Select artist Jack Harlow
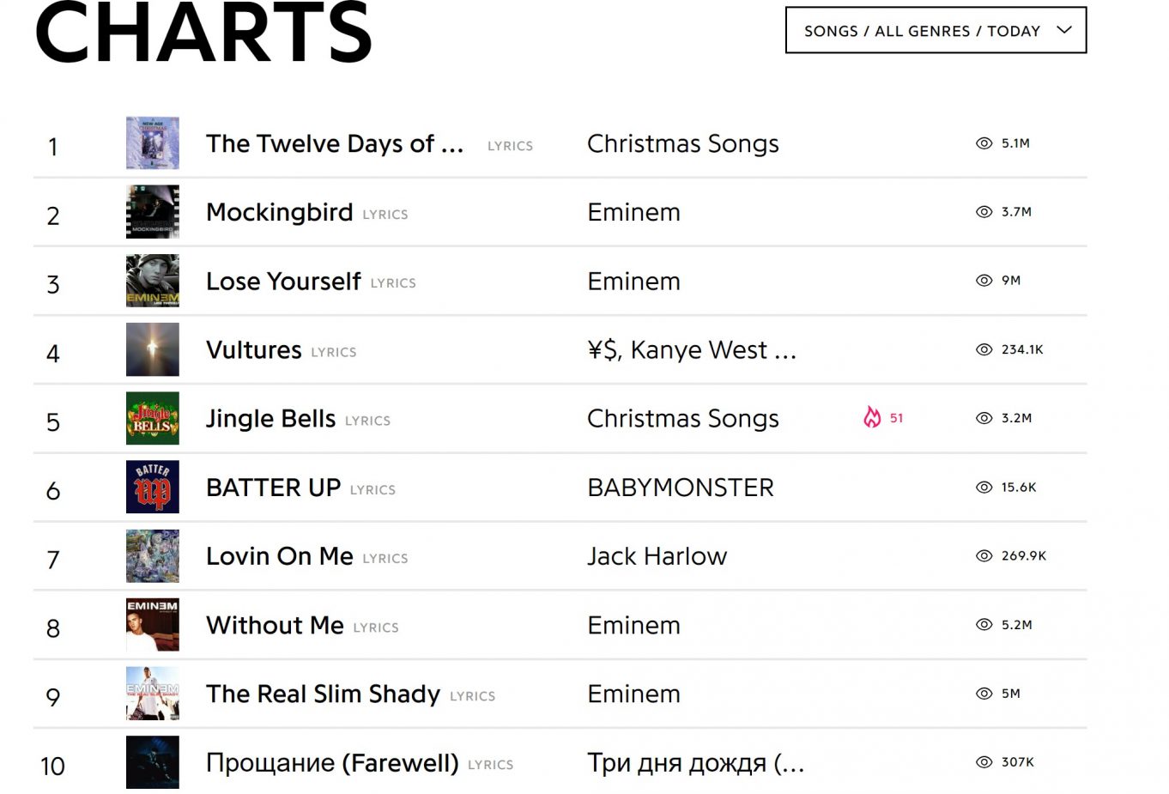 pyautogui.click(x=657, y=556)
